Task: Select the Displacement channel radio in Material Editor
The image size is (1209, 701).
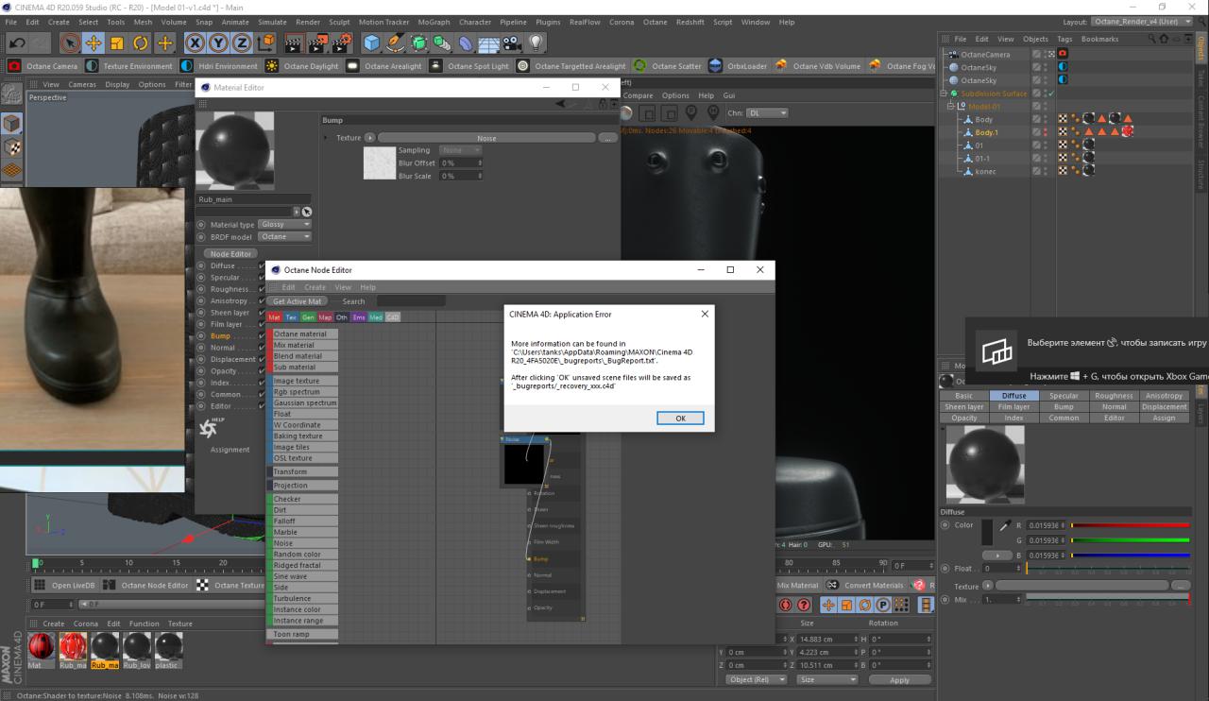Action: tap(201, 359)
